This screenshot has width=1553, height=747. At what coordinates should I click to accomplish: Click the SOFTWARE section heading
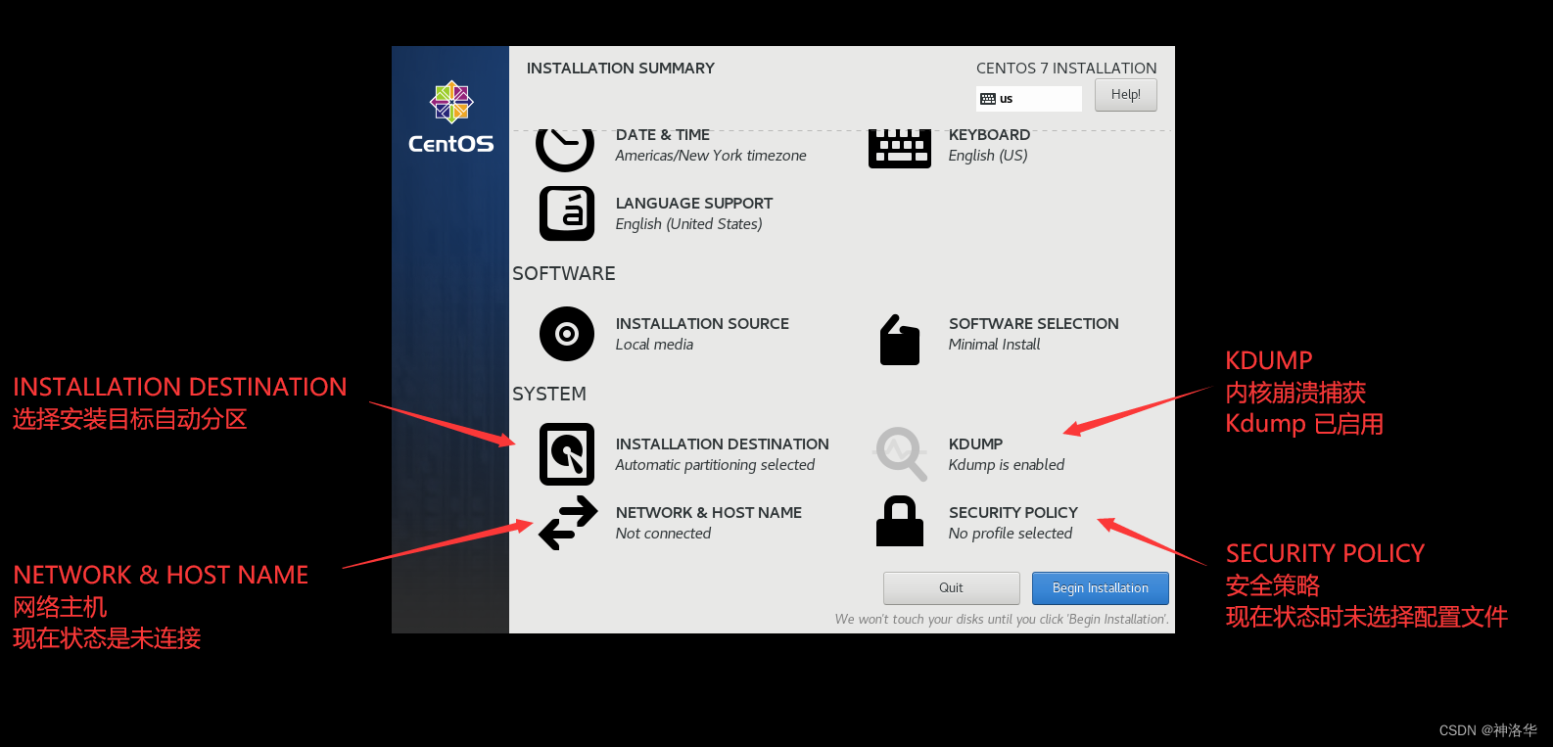[x=564, y=274]
